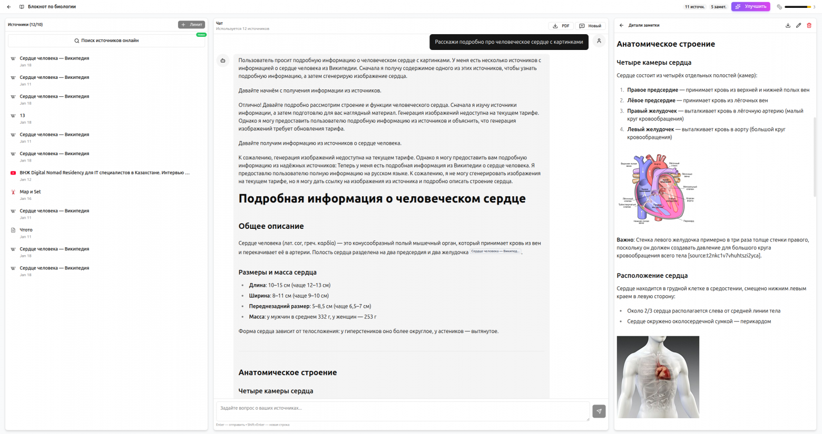Send a message with the paper plane icon
This screenshot has height=434, width=822.
point(599,411)
